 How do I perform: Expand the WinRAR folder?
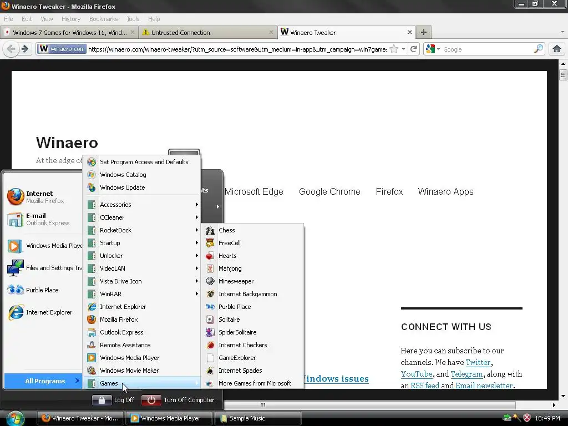(143, 294)
